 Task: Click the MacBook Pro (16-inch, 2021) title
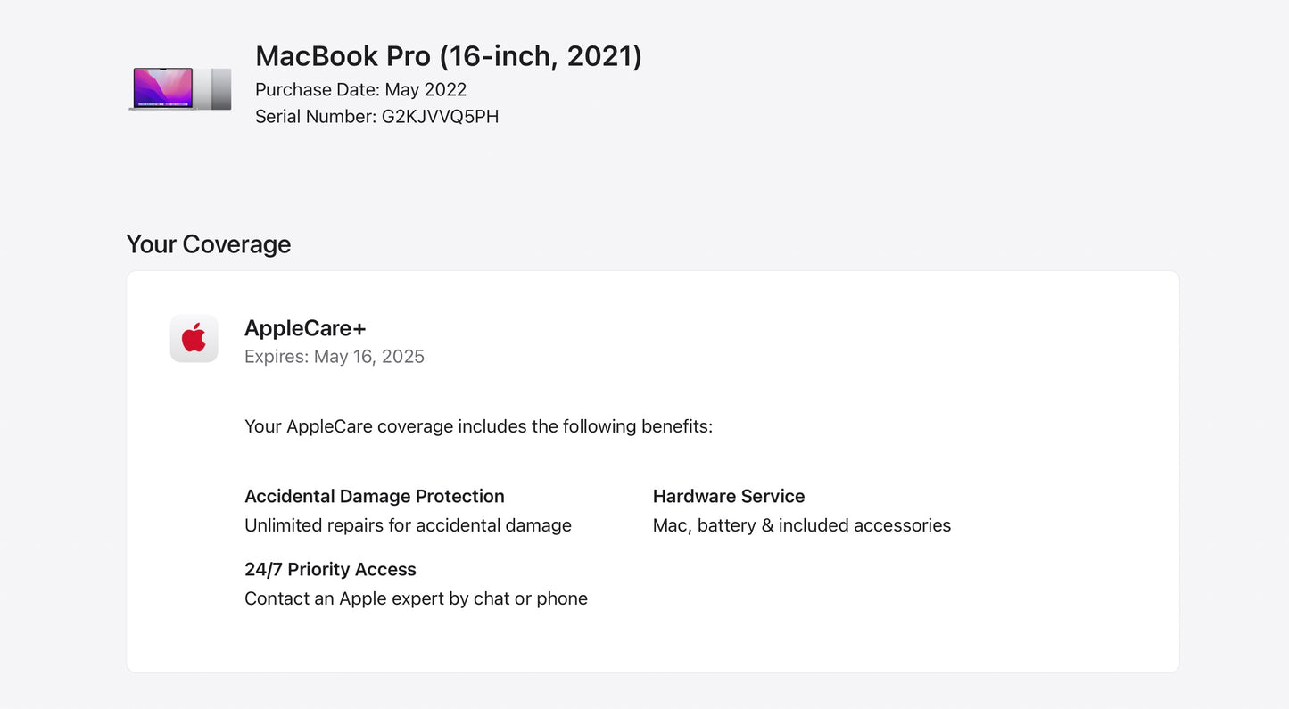pos(449,56)
